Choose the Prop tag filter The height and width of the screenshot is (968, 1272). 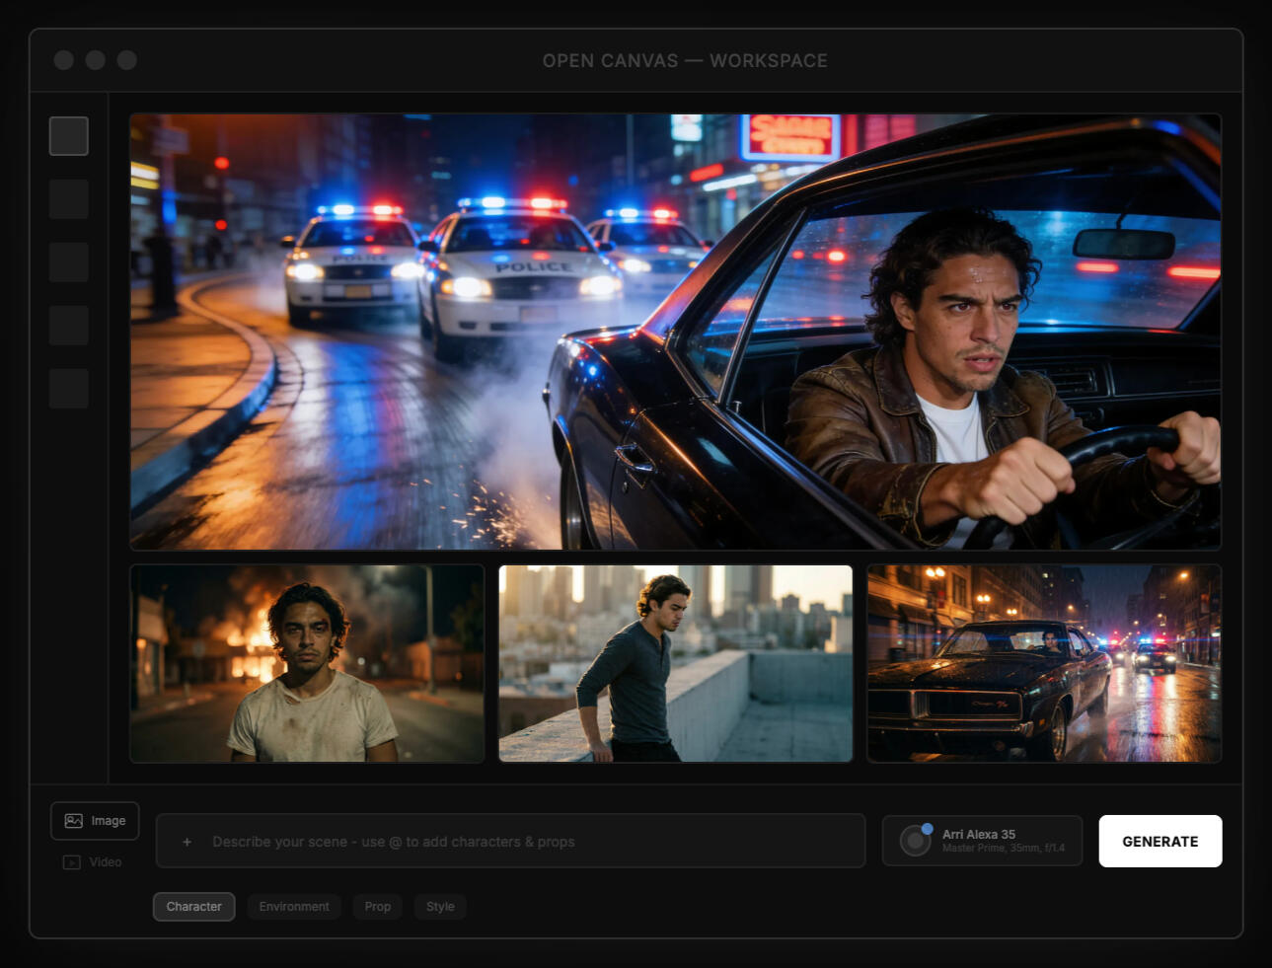[x=377, y=907]
